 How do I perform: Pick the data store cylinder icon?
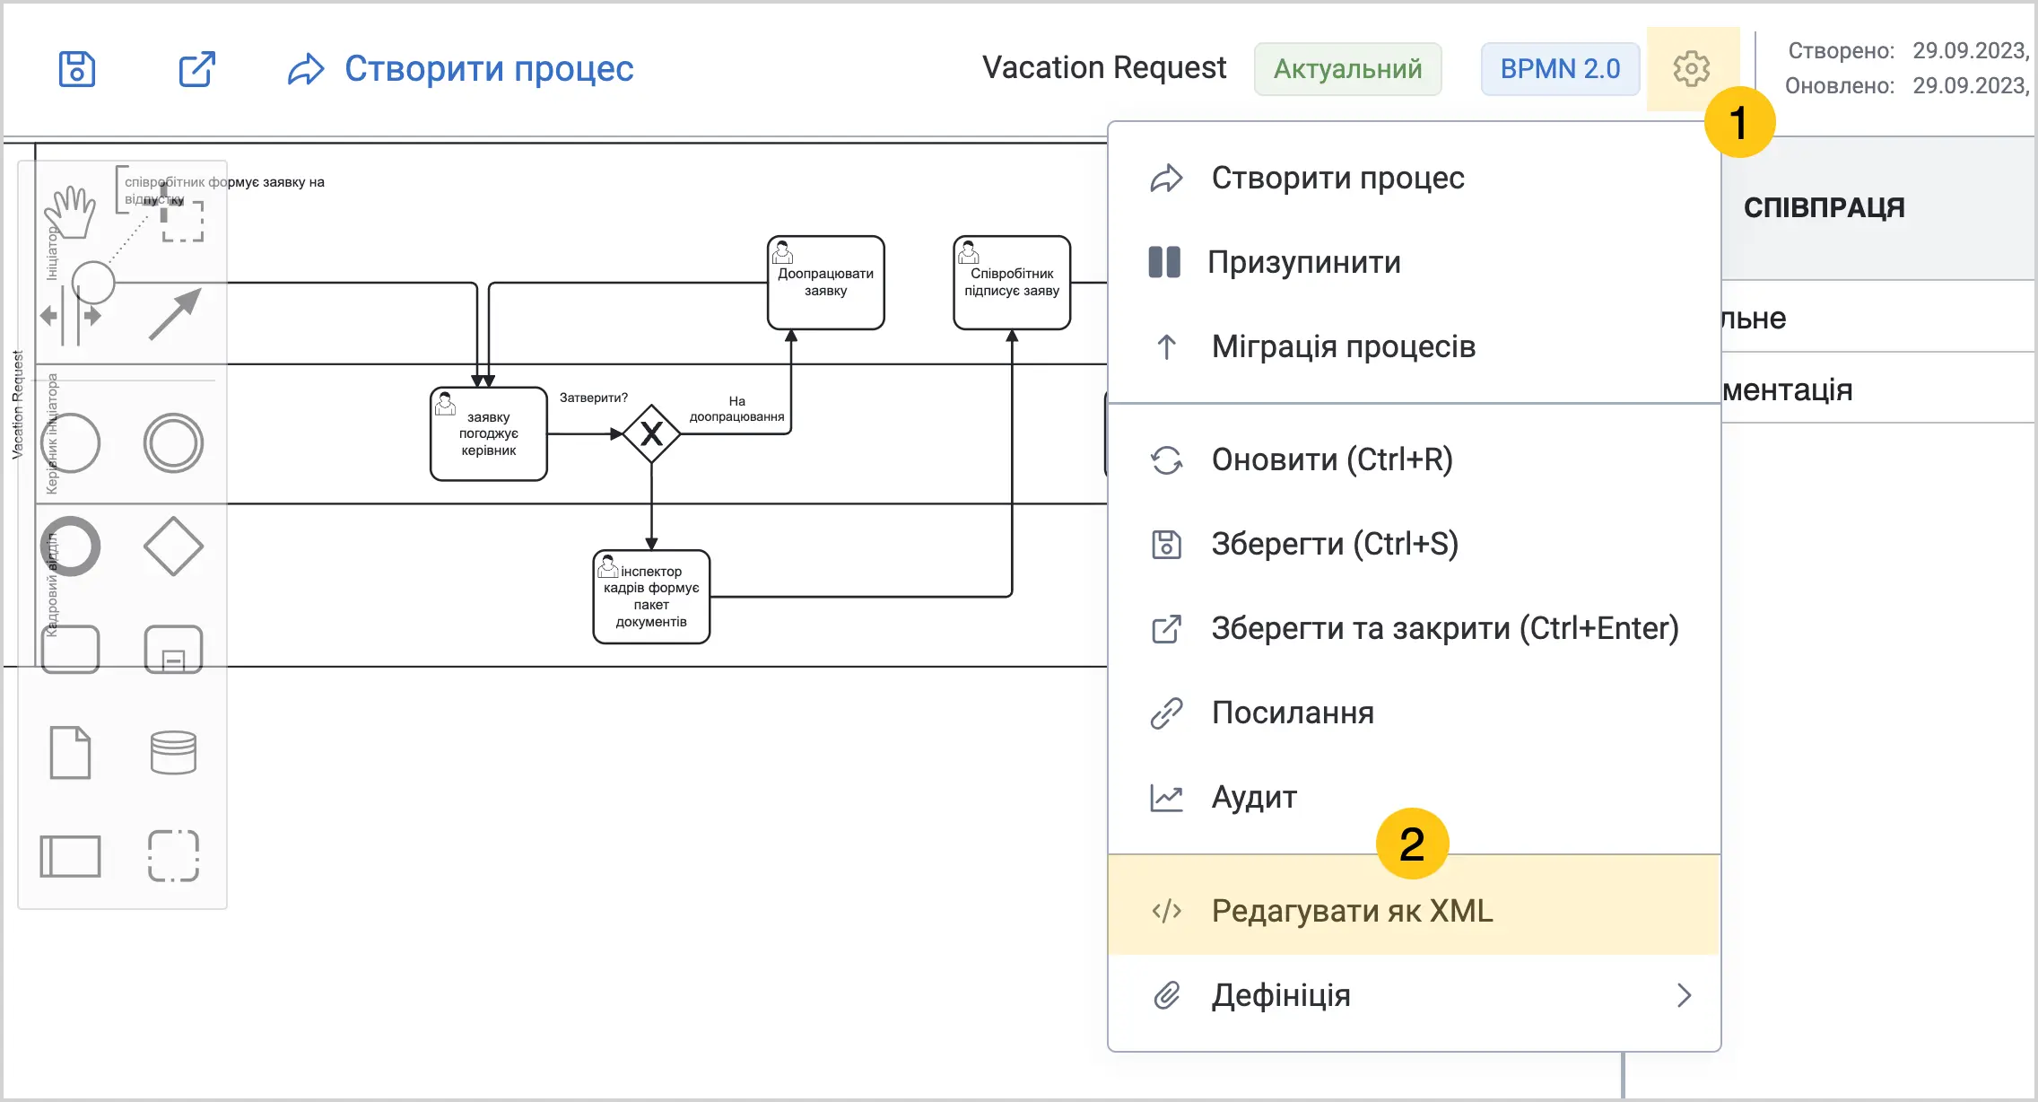point(174,753)
